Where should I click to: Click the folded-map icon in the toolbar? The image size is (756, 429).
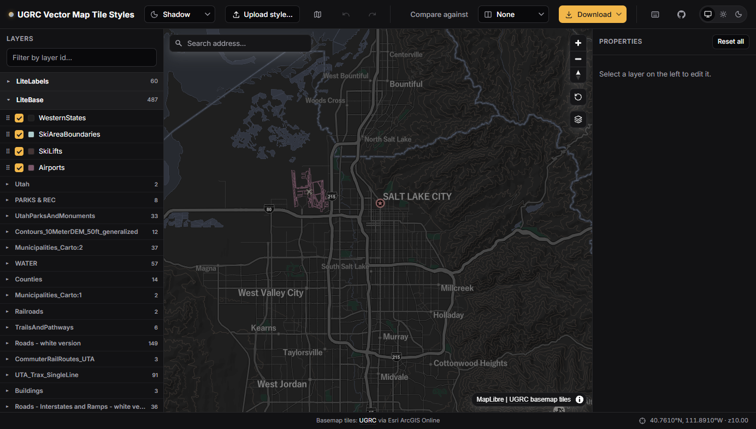click(318, 15)
